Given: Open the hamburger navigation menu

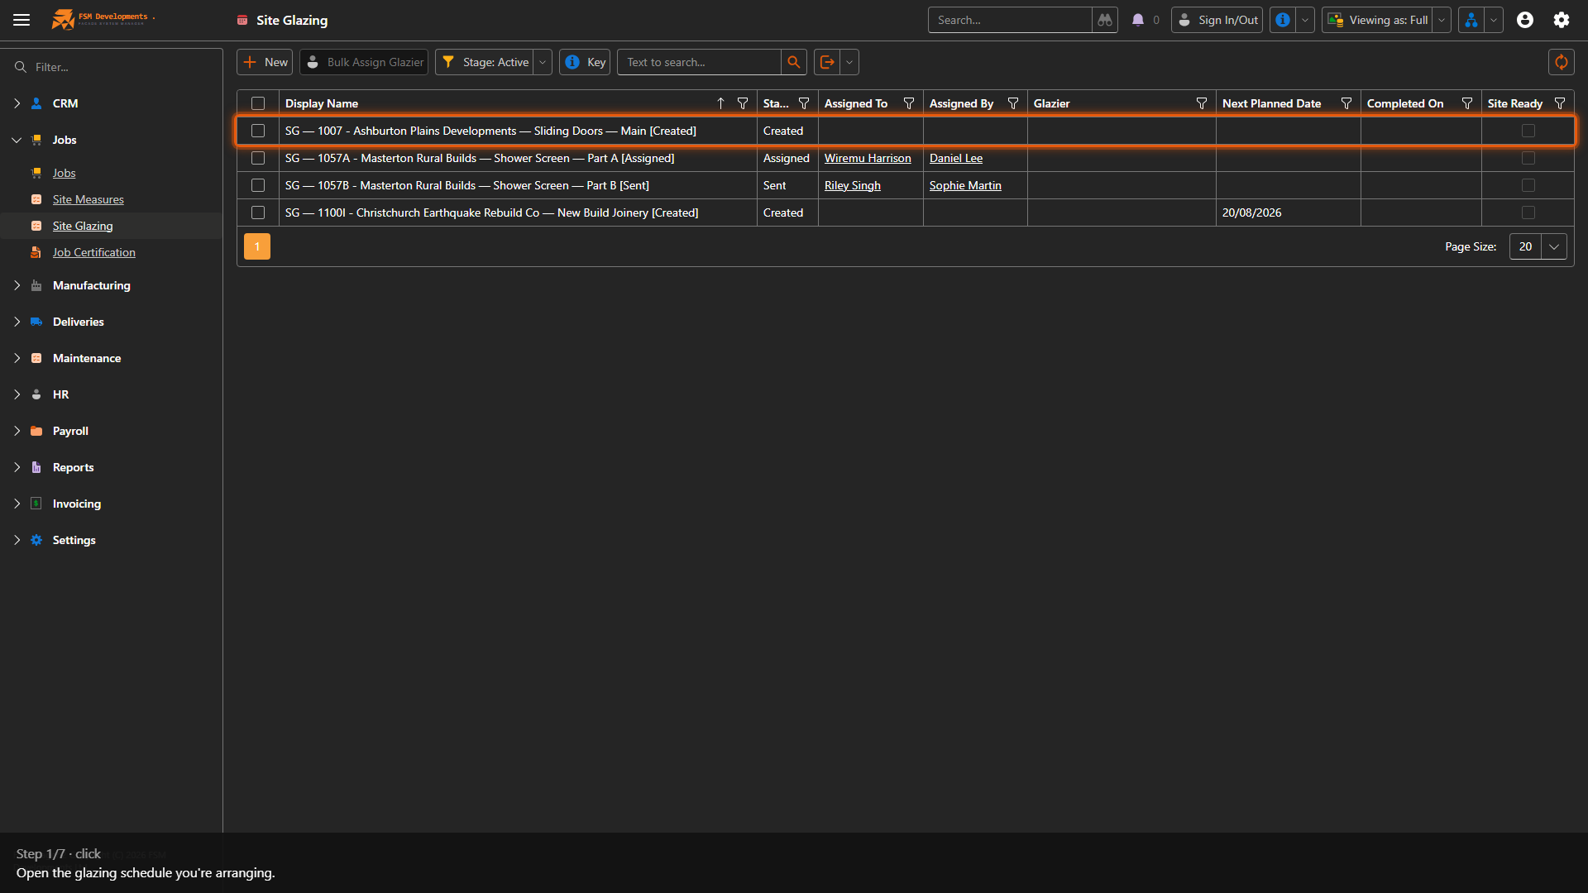Looking at the screenshot, I should coord(22,20).
